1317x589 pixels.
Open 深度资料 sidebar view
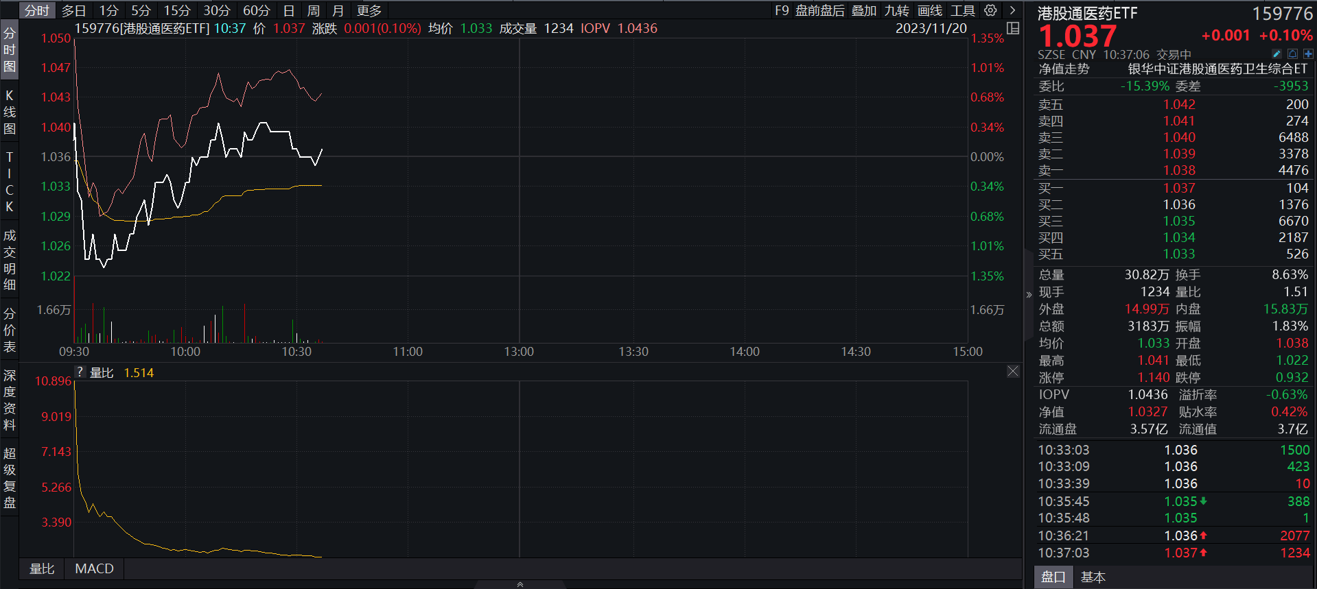[10, 400]
